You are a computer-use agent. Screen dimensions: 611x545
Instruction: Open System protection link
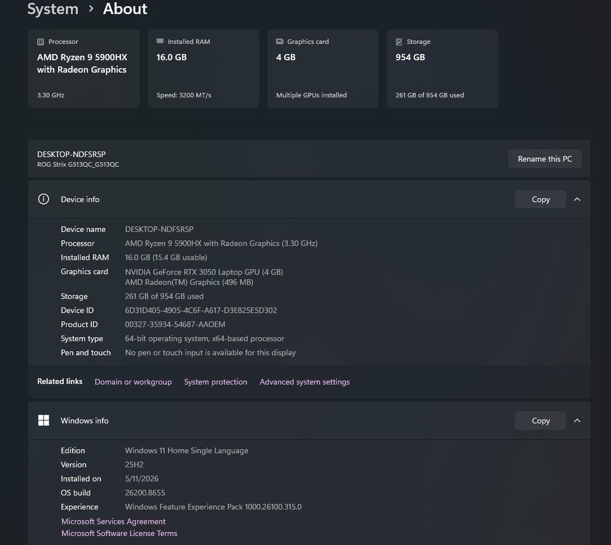coord(215,382)
